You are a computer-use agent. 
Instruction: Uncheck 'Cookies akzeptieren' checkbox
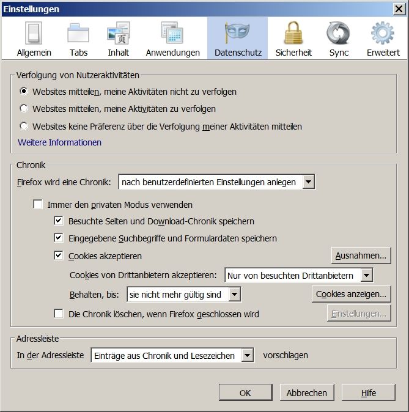pyautogui.click(x=59, y=256)
